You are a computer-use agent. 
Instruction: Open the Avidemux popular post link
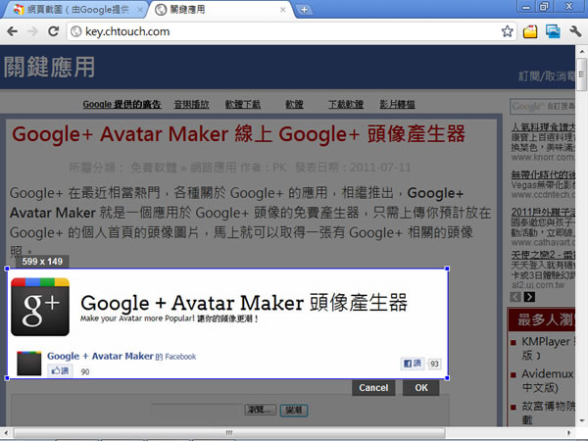[548, 380]
